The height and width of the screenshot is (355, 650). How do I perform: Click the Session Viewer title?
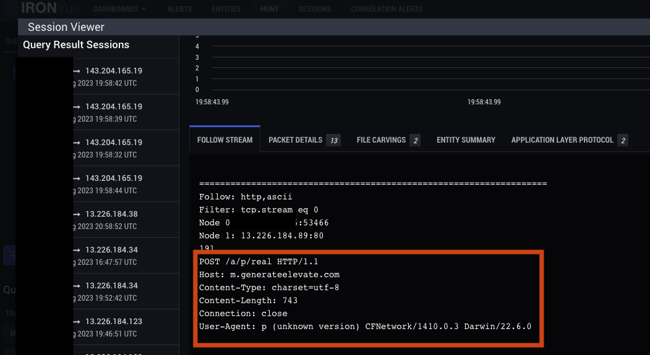(x=66, y=27)
